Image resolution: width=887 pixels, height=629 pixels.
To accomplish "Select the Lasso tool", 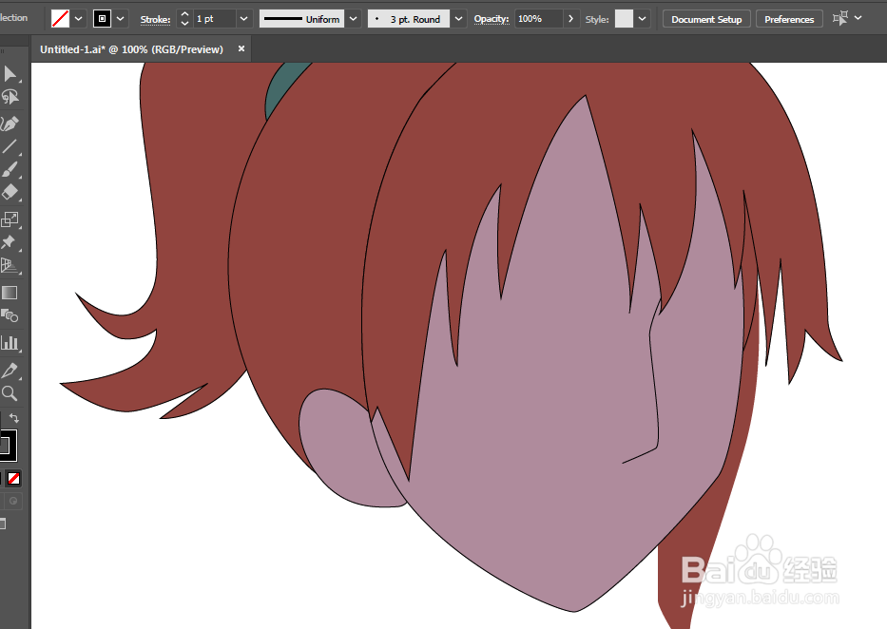I will click(10, 98).
